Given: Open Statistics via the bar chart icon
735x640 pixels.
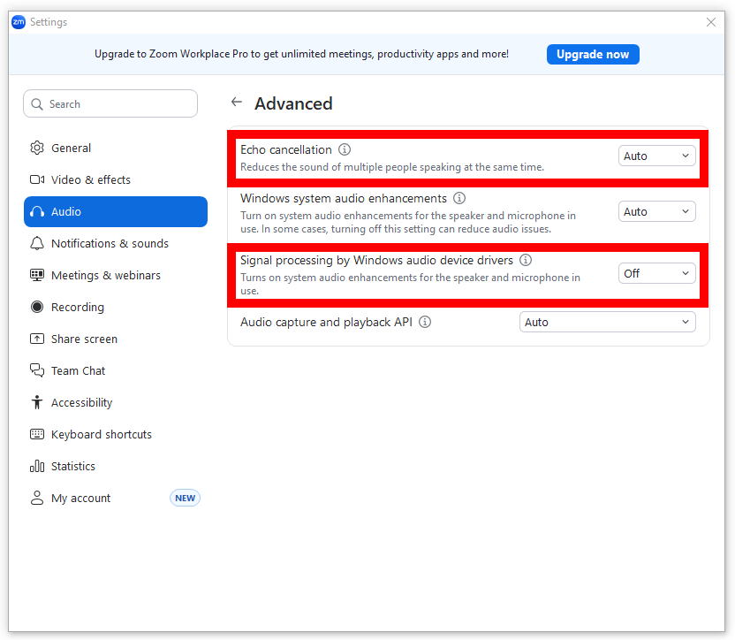Looking at the screenshot, I should [36, 466].
